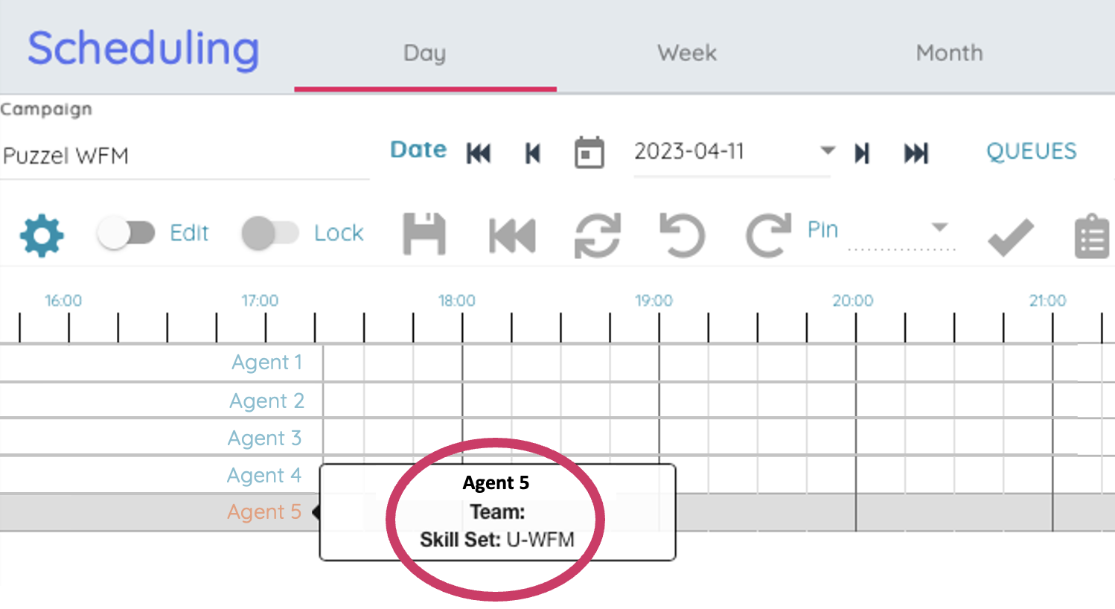1115x609 pixels.
Task: Expand the date dropdown arrow
Action: pyautogui.click(x=827, y=150)
